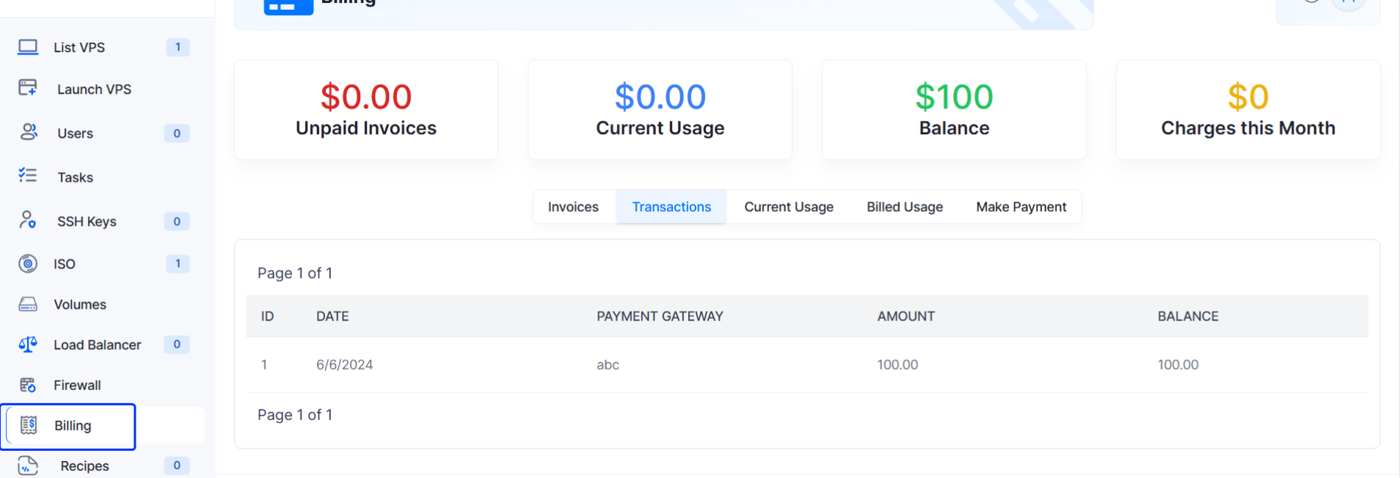
Task: Switch to the Invoices tab
Action: click(x=573, y=207)
